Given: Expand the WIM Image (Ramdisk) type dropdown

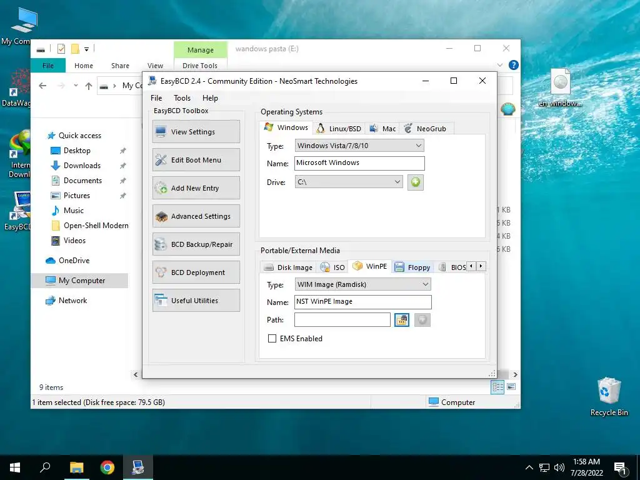Looking at the screenshot, I should [x=362, y=284].
